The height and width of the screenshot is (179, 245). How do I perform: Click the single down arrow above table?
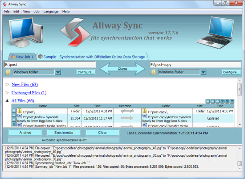(x=222, y=101)
